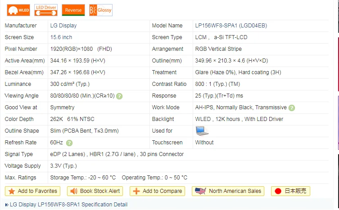The image size is (339, 210).
Task: Click Slim (PCBA Bent) outline shape value
Action: coord(84,130)
